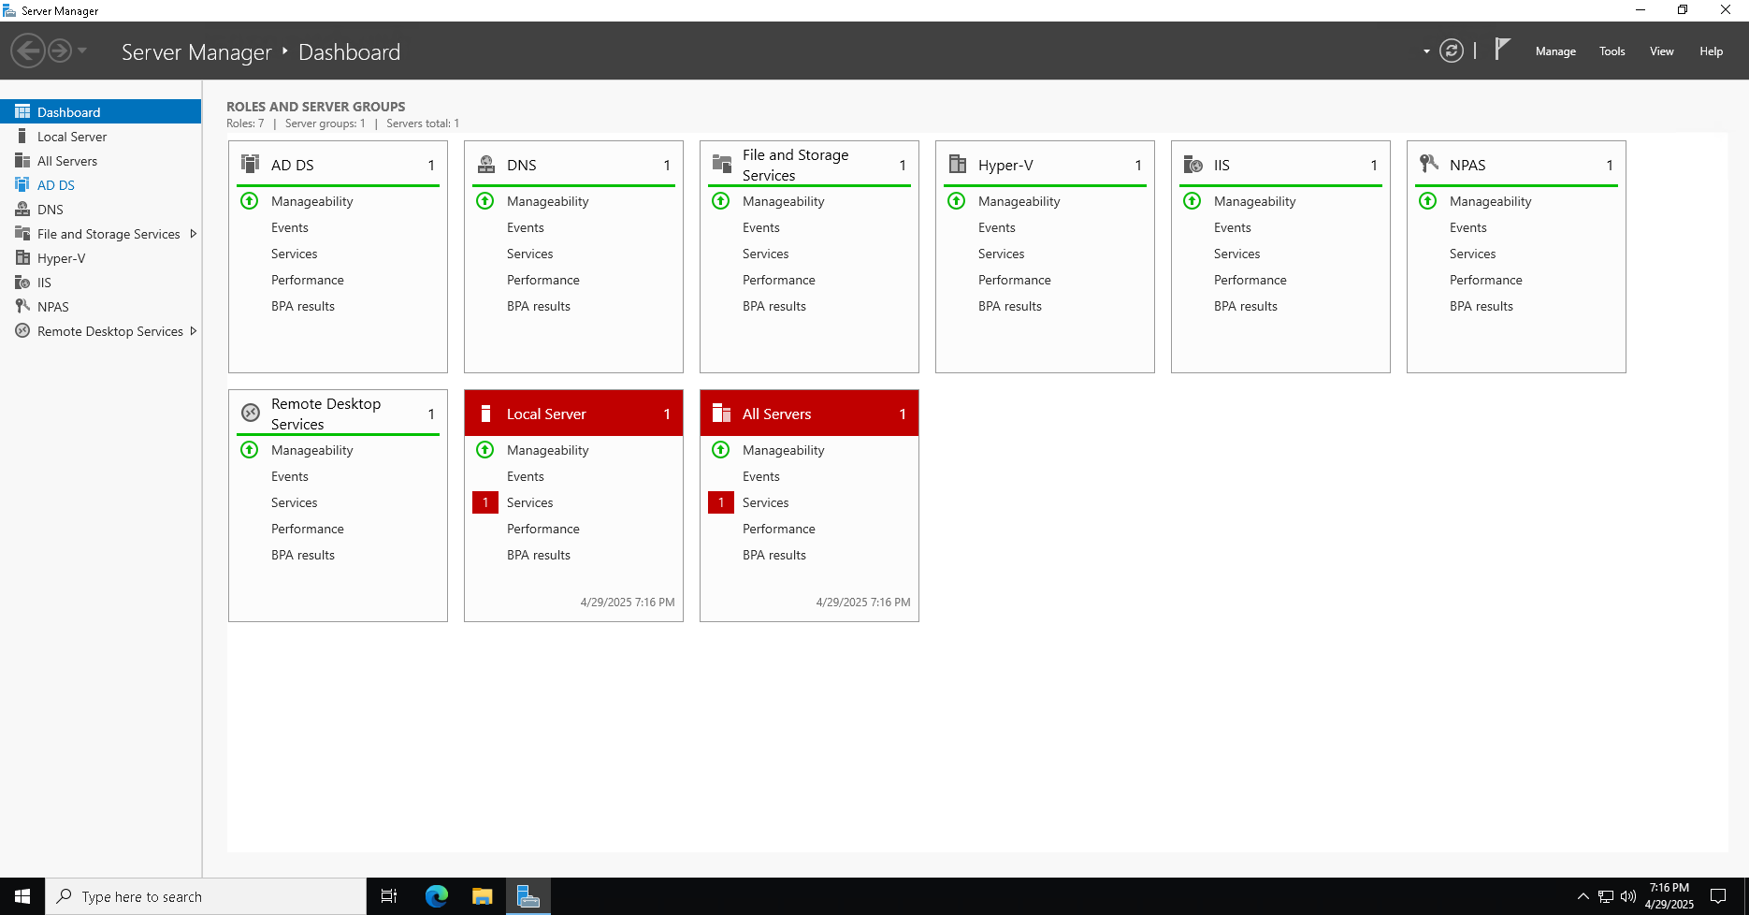Open Performance in the Hyper-V tile

[x=1014, y=280]
